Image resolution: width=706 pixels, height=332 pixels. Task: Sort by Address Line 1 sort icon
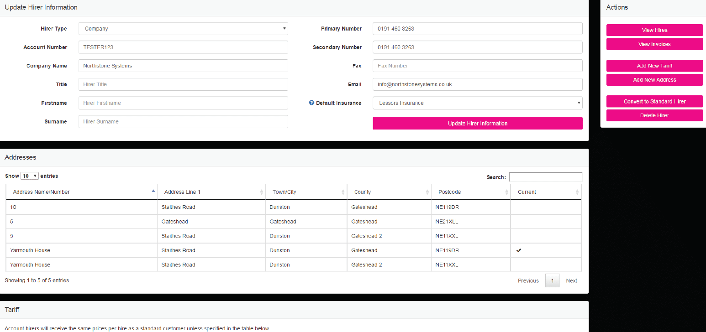[261, 192]
